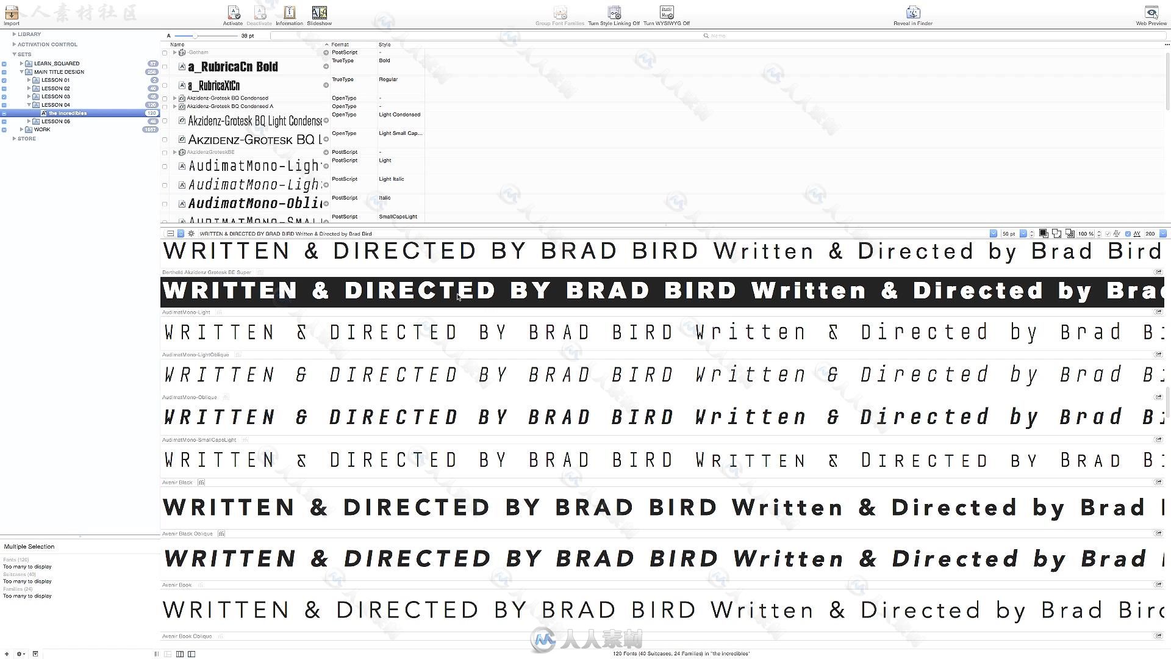Image resolution: width=1171 pixels, height=659 pixels.
Task: Click the Deactivate toolbar icon
Action: 259,15
